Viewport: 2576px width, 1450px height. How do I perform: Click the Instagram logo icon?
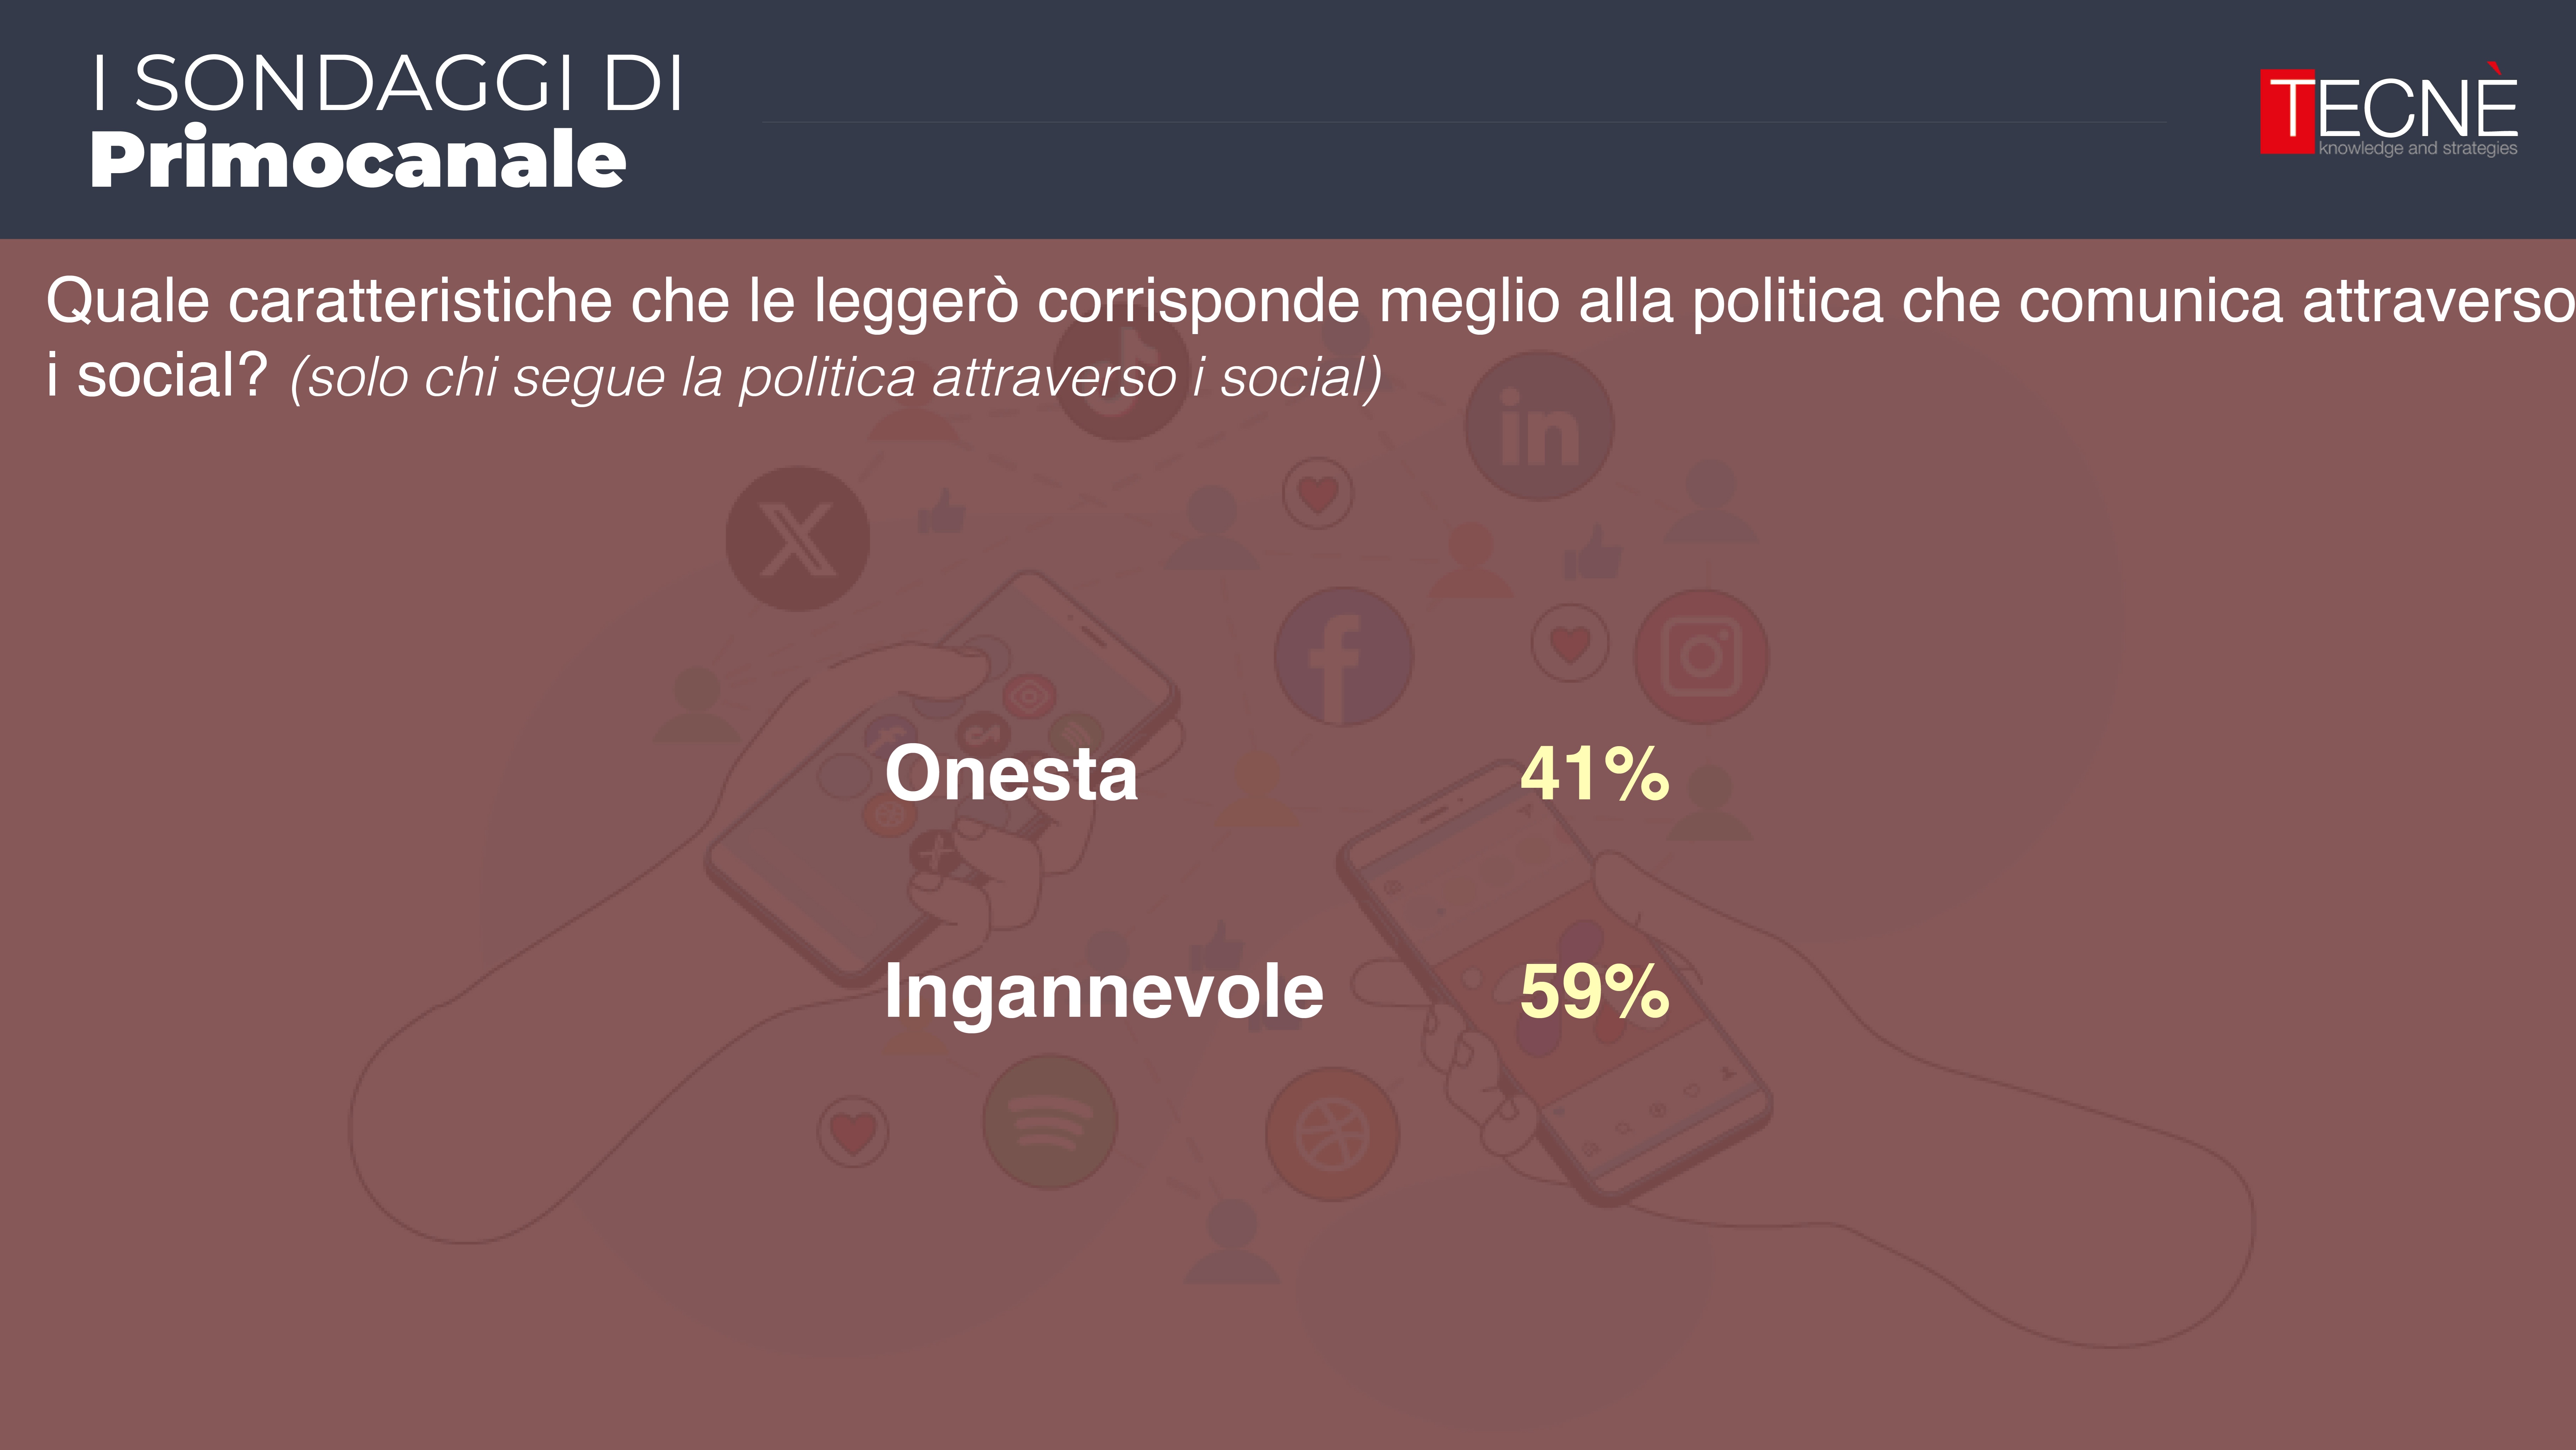pos(1701,657)
